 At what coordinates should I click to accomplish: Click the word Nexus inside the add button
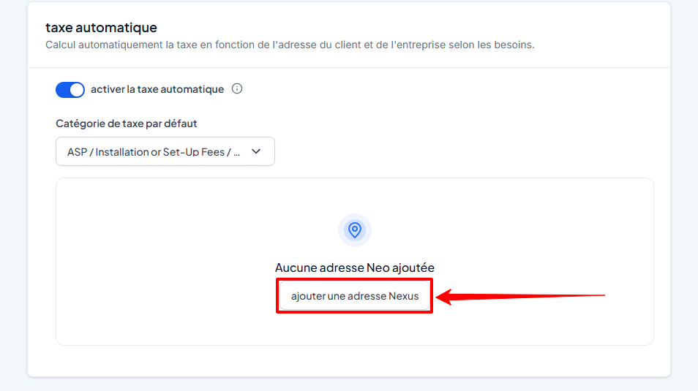click(x=403, y=296)
